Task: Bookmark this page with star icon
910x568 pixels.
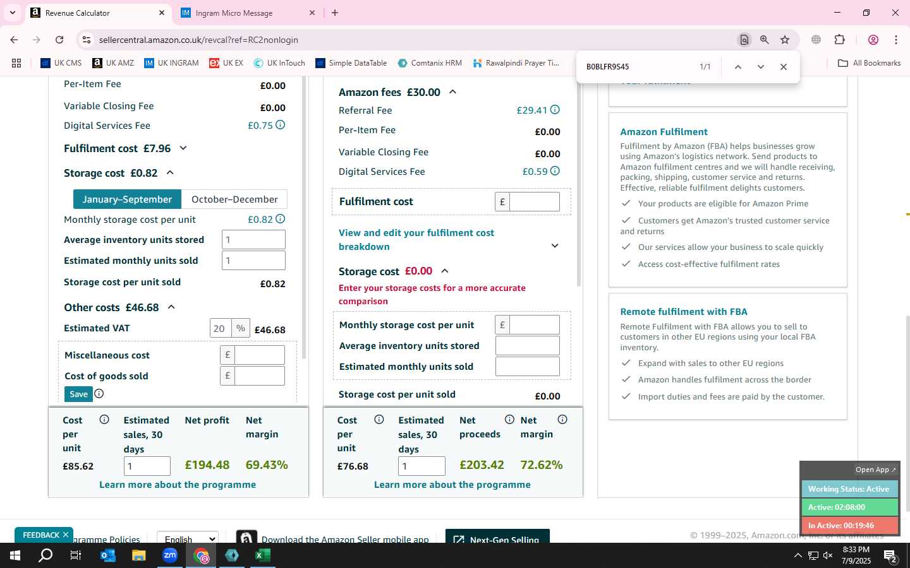Action: (785, 40)
